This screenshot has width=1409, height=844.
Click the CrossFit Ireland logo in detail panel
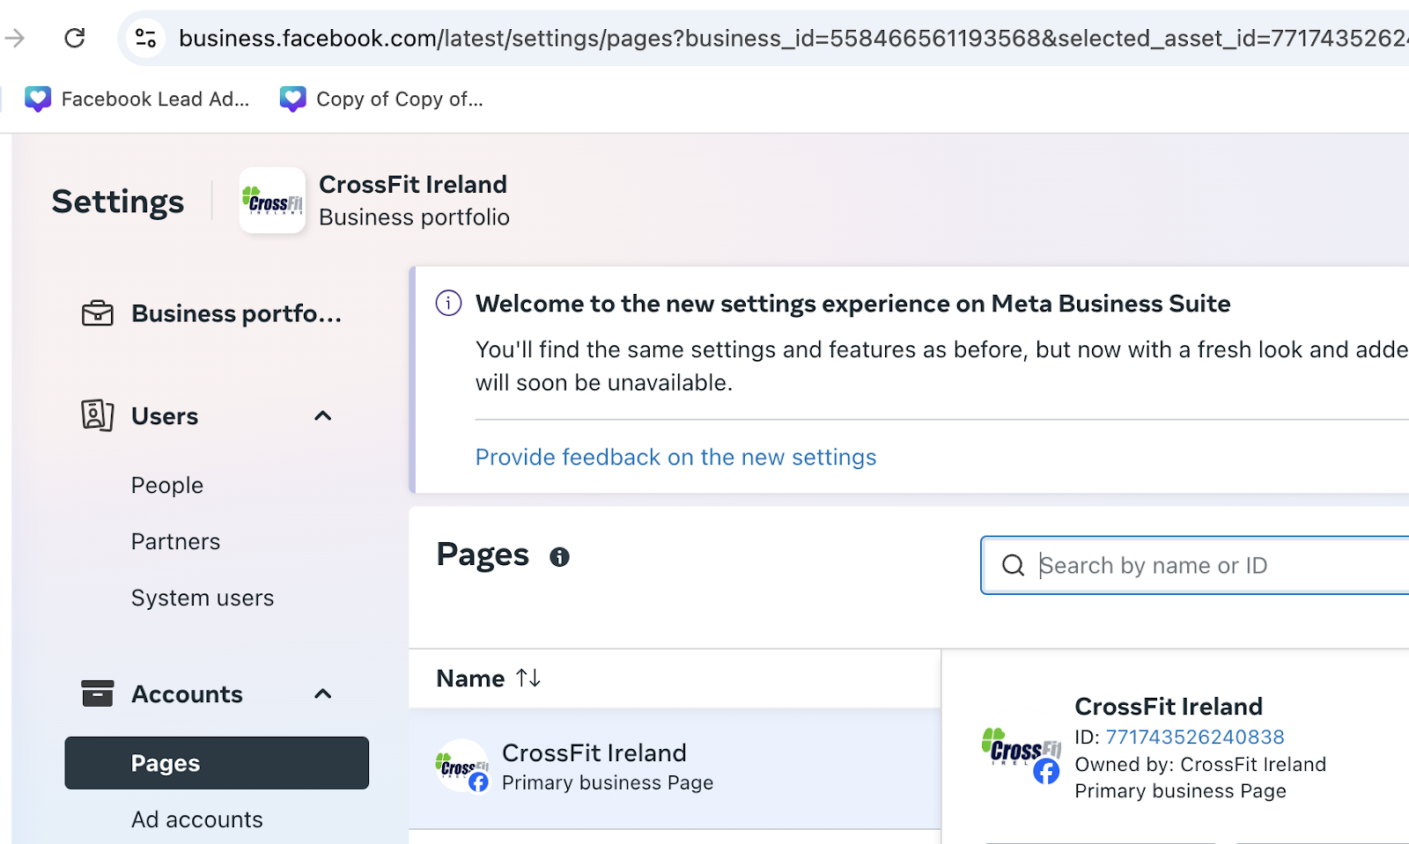(1022, 754)
